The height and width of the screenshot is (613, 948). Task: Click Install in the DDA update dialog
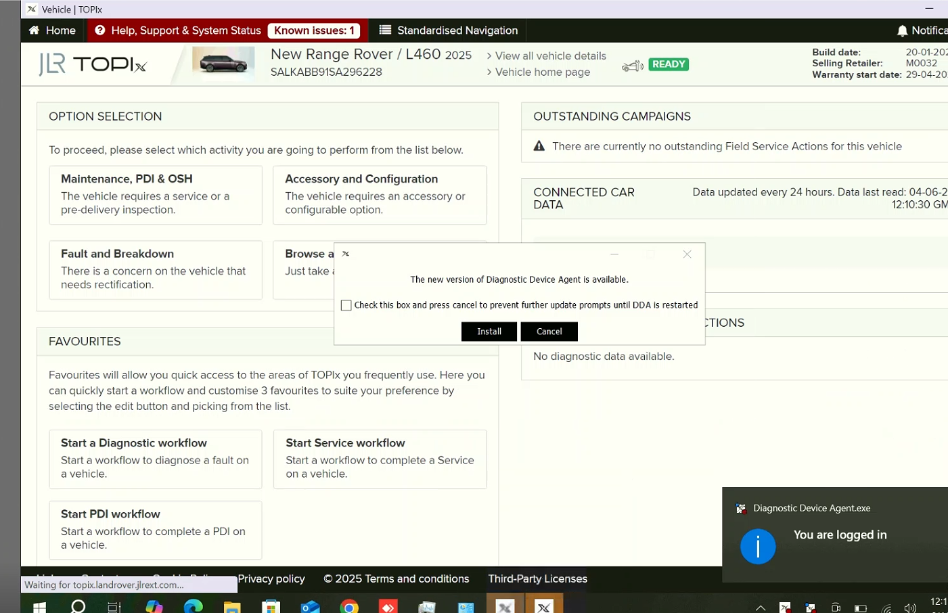point(489,332)
